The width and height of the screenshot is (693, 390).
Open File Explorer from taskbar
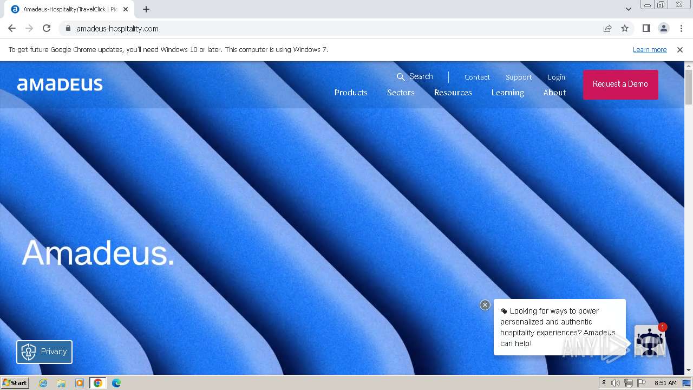click(61, 383)
